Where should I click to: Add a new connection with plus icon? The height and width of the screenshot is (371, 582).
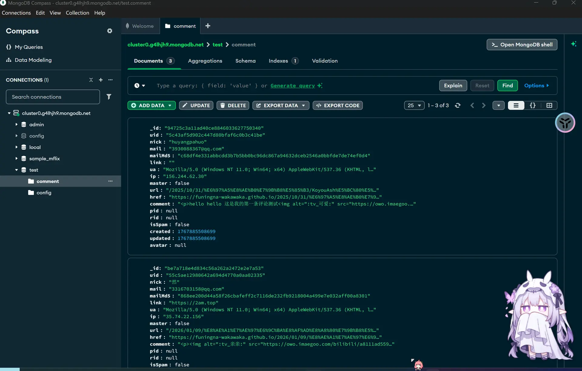click(x=101, y=80)
